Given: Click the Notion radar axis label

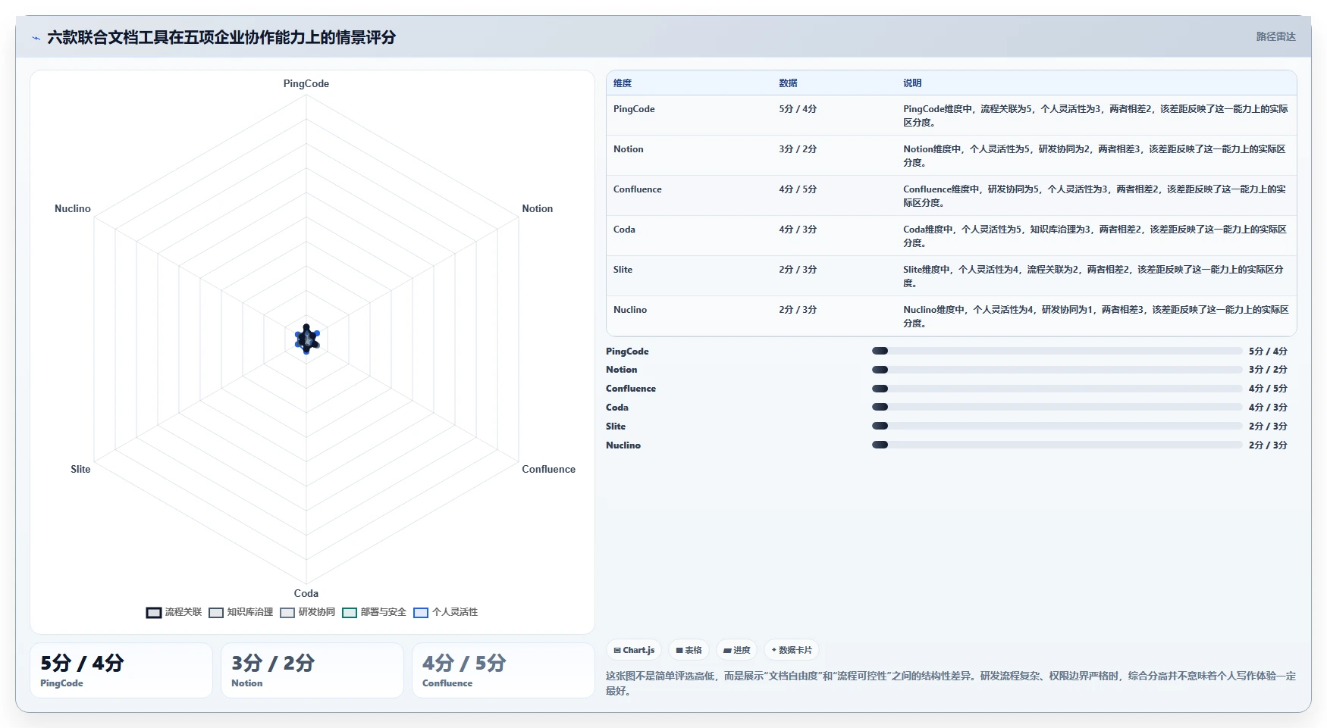Looking at the screenshot, I should 537,209.
